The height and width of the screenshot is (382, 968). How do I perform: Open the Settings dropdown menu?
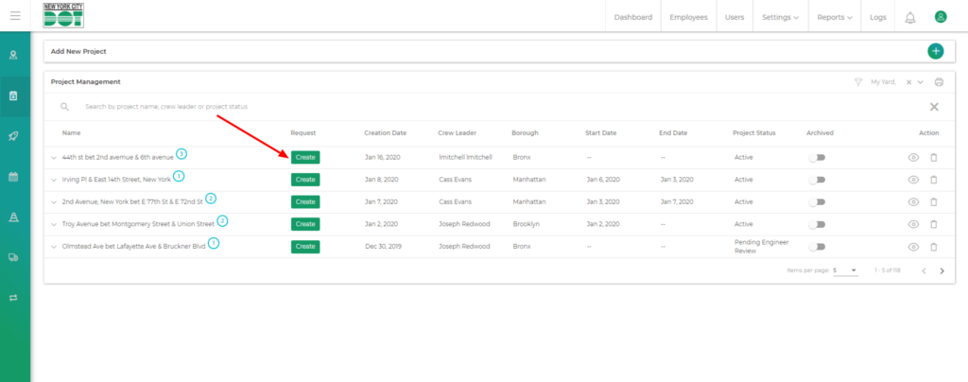point(780,17)
